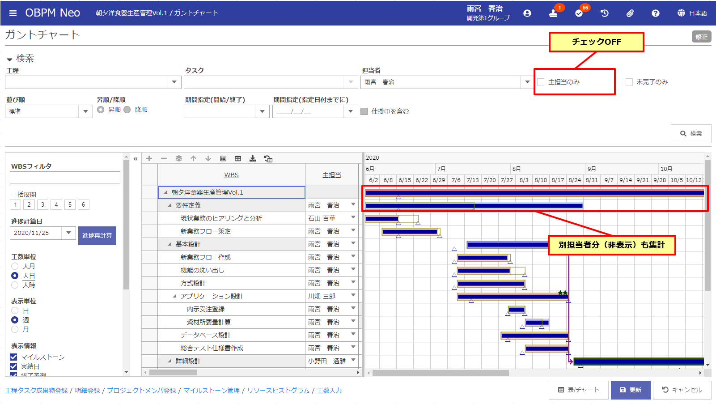
Task: Click the 更新 save button
Action: point(631,390)
